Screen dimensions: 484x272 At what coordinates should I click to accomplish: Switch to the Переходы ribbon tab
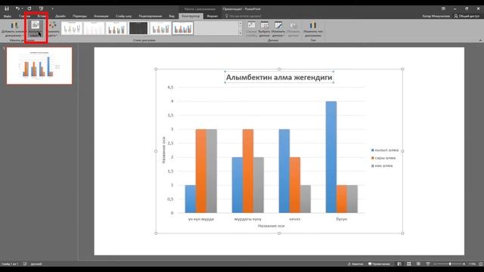click(79, 16)
